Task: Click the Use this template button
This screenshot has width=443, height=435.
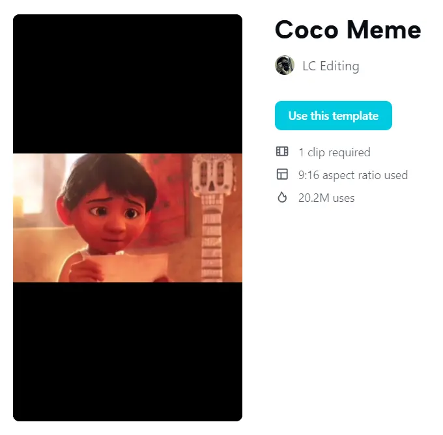Action: click(333, 115)
